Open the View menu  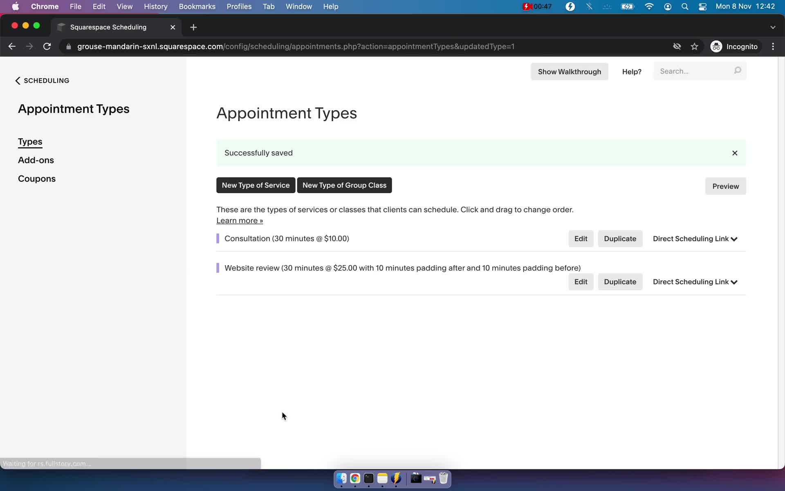click(x=124, y=7)
